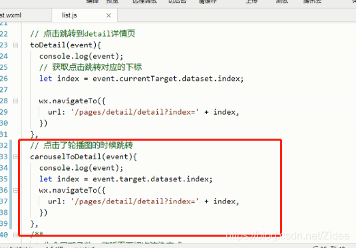Click the 'let' keyword on line 35
The width and height of the screenshot is (356, 248).
pos(46,179)
